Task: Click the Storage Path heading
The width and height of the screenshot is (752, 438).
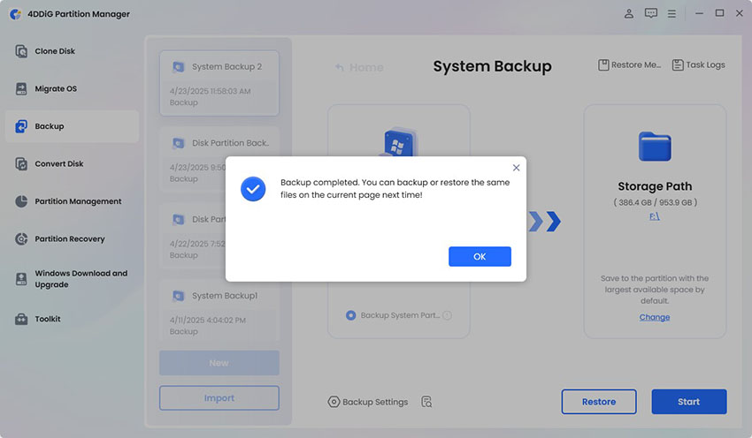Action: point(655,186)
